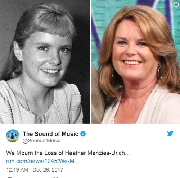Click the 'Dec 26, 2017' date text
The height and width of the screenshot is (178, 180).
click(x=48, y=170)
